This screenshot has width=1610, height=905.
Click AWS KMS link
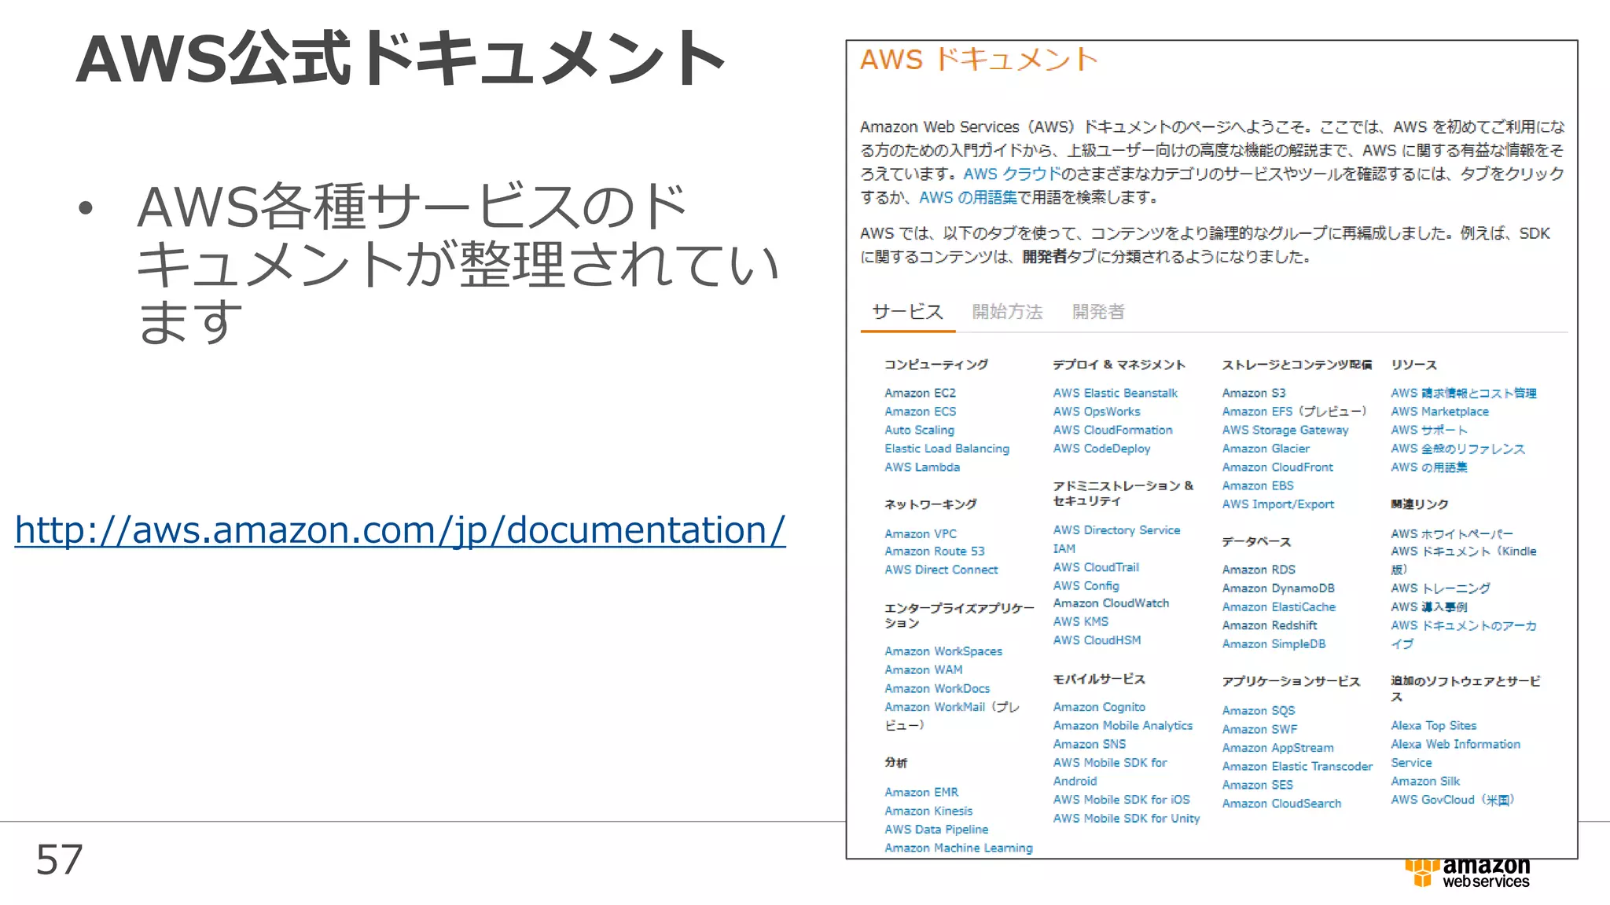pyautogui.click(x=1081, y=622)
